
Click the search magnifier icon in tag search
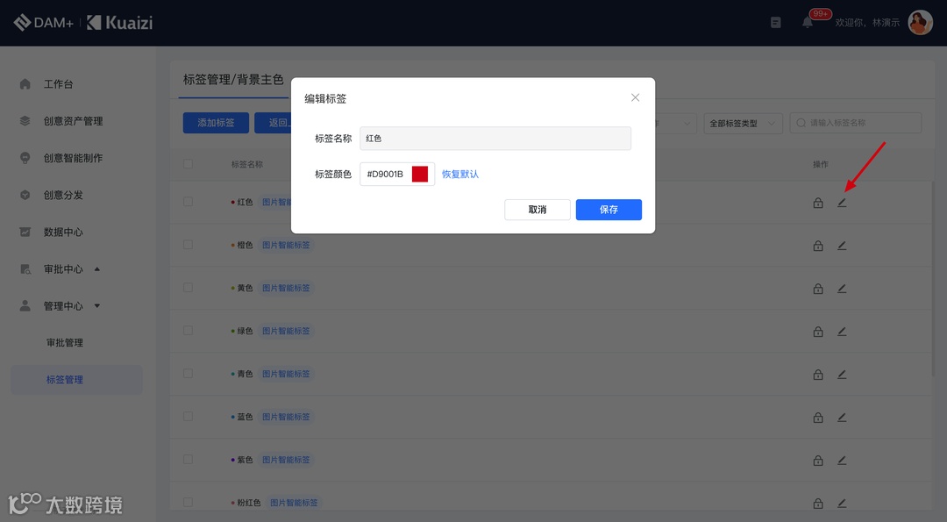coord(801,123)
